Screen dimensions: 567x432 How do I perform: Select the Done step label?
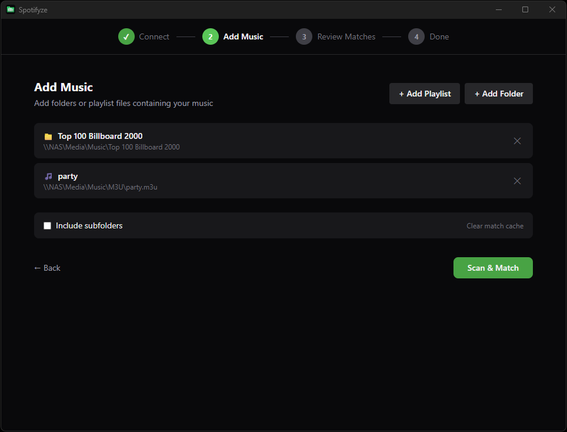[x=439, y=36]
